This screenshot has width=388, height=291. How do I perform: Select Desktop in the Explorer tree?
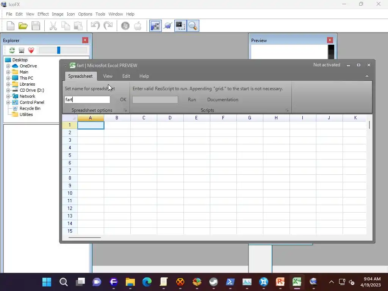click(x=20, y=60)
